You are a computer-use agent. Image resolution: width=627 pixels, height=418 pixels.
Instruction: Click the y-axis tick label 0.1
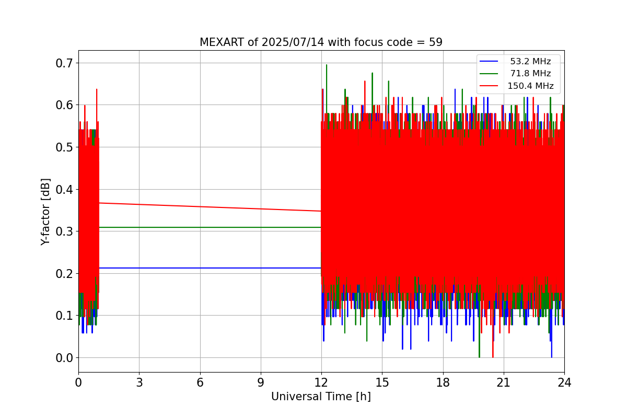pyautogui.click(x=65, y=316)
